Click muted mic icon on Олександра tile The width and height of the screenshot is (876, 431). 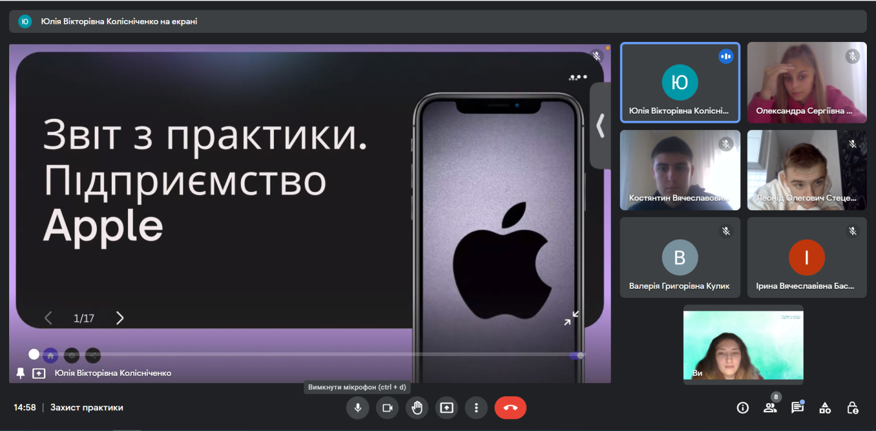pos(852,57)
